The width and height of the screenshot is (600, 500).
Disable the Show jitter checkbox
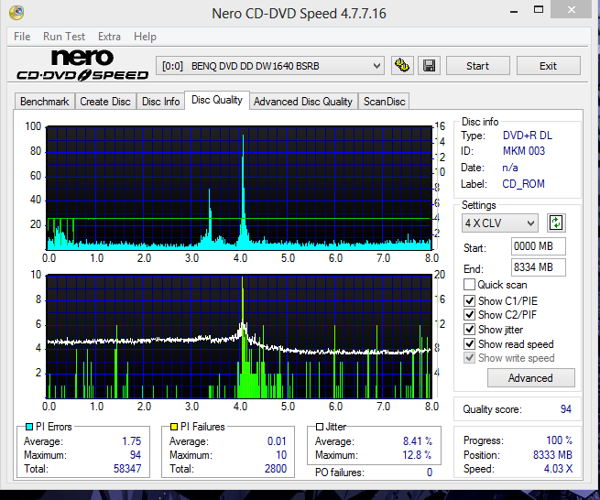(x=470, y=330)
